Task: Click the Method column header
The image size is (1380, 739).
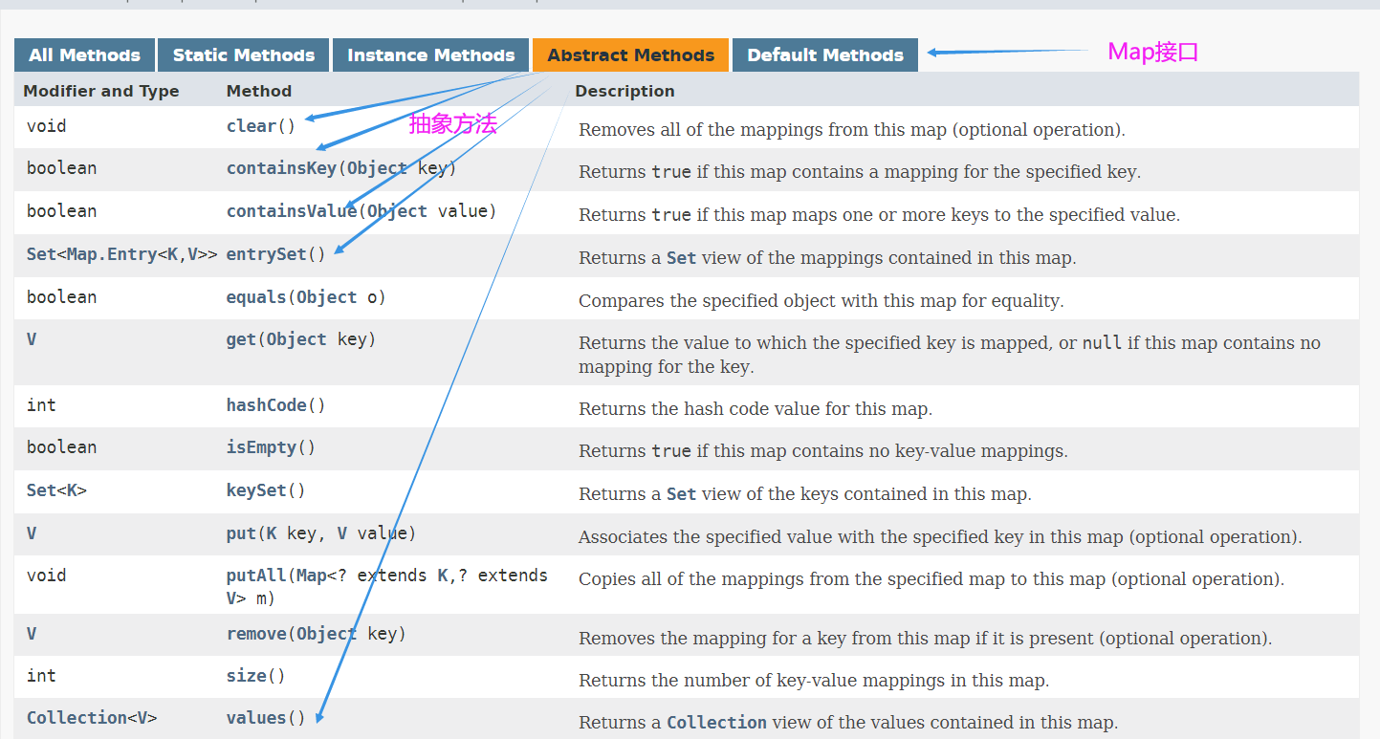Action: 259,91
